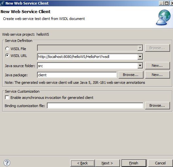173x167 pixels.
Task: Focus the Binding customization file field
Action: [x=95, y=105]
